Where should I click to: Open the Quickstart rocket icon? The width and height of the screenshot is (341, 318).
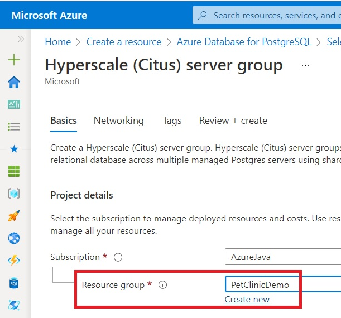click(14, 216)
